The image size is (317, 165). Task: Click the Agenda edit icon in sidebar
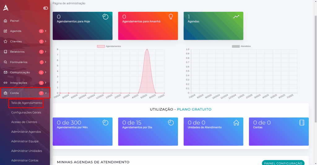click(x=5, y=31)
